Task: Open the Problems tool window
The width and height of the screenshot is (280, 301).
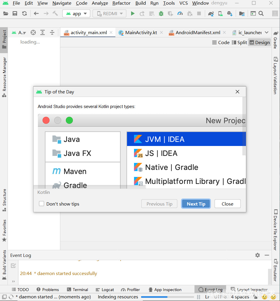Action: coord(48,290)
